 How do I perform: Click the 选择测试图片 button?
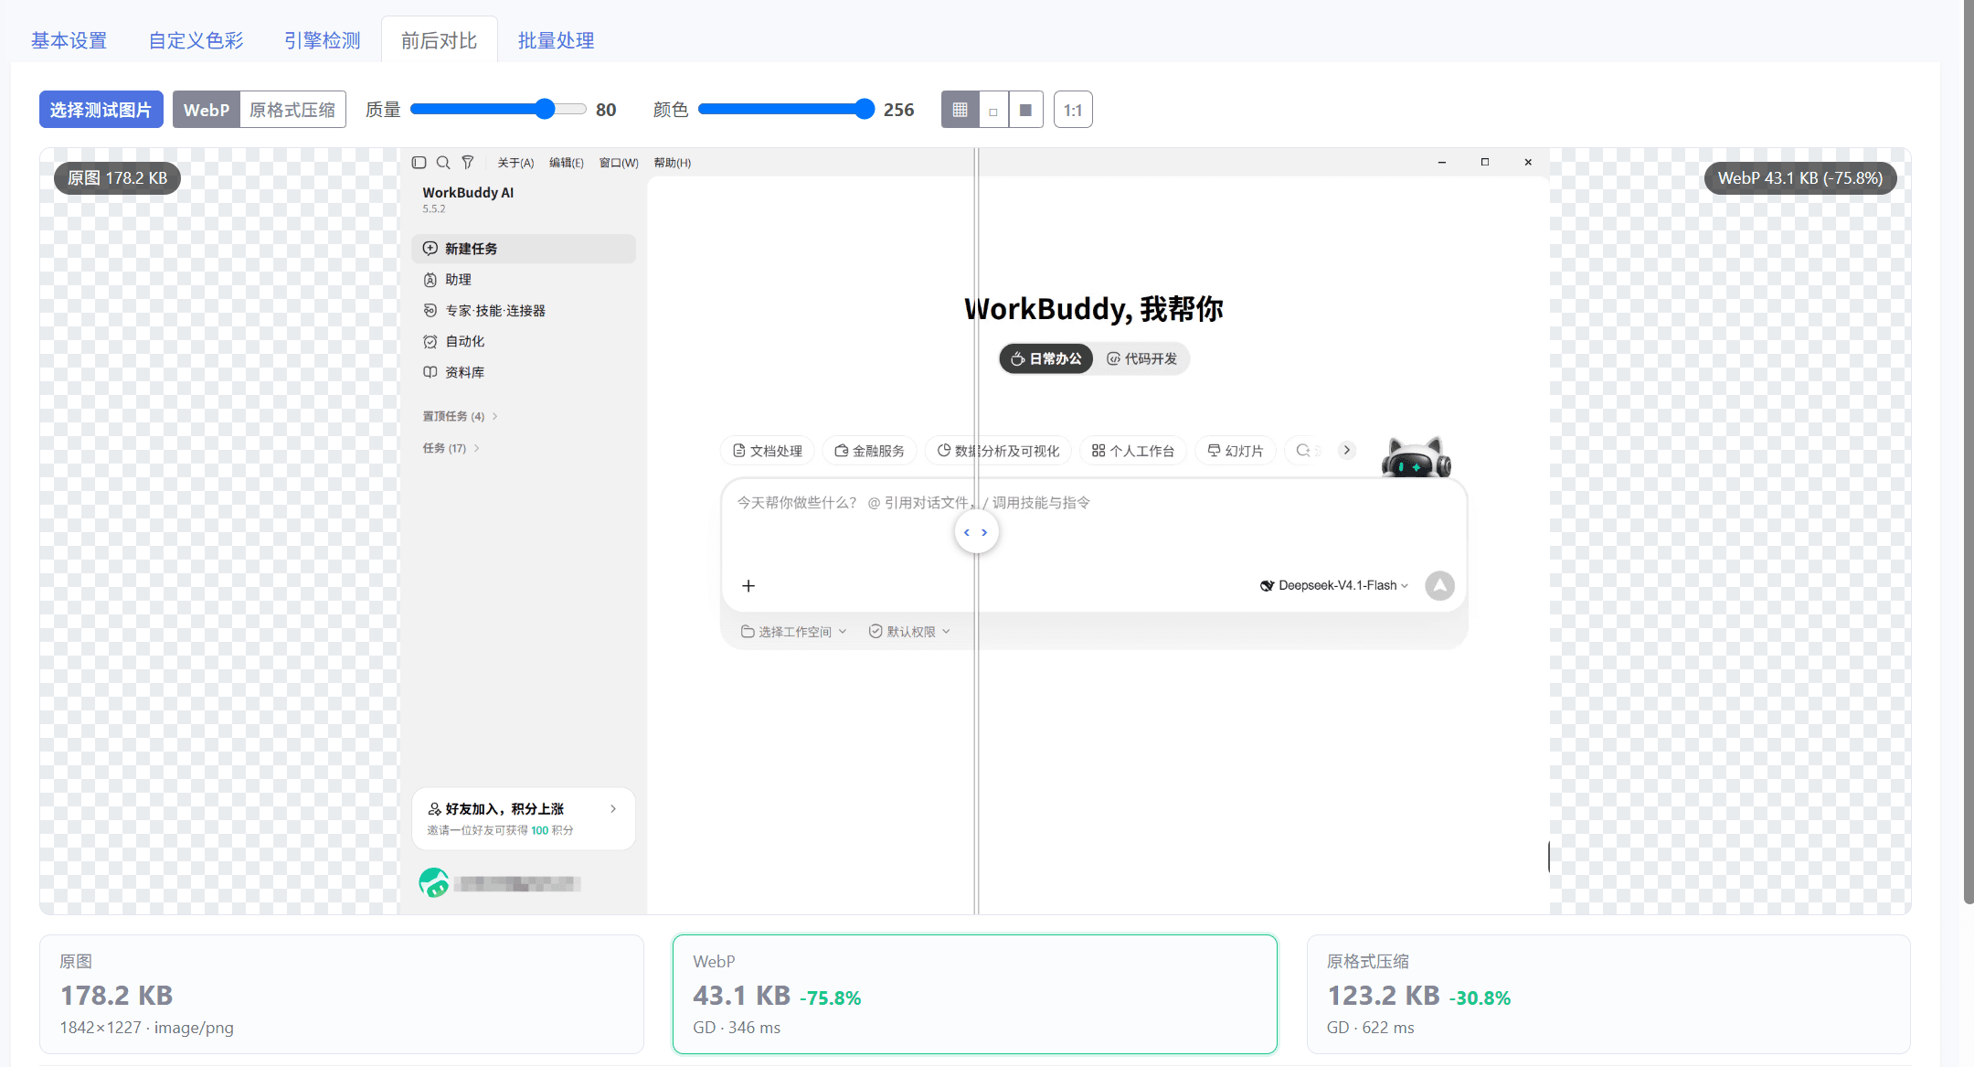tap(101, 110)
